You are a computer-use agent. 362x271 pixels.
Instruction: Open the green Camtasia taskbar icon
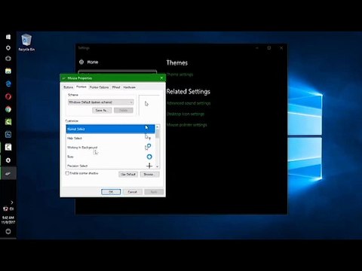pos(8,122)
